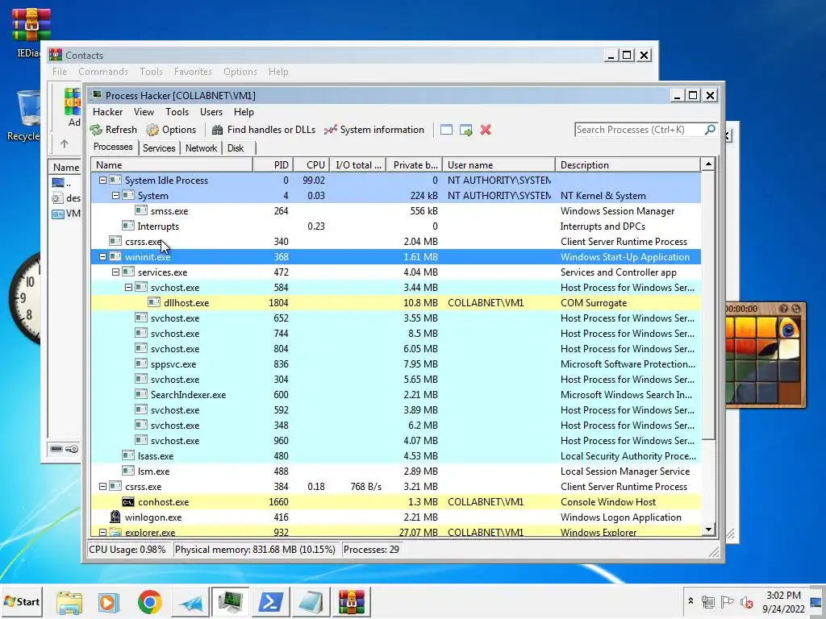Screen dimensions: 826x619
Task: Switch to the Network tab
Action: (201, 148)
